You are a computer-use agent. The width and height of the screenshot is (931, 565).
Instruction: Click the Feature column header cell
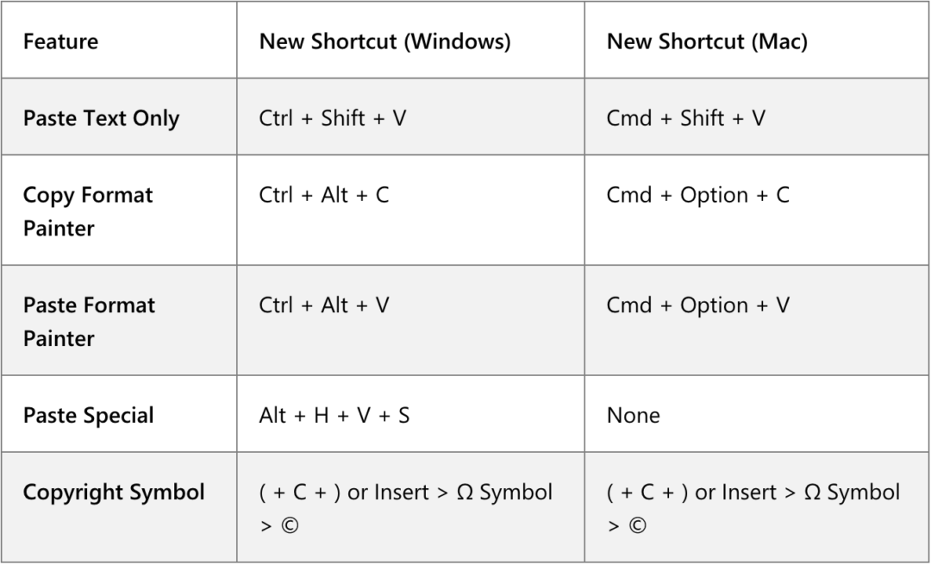60,41
